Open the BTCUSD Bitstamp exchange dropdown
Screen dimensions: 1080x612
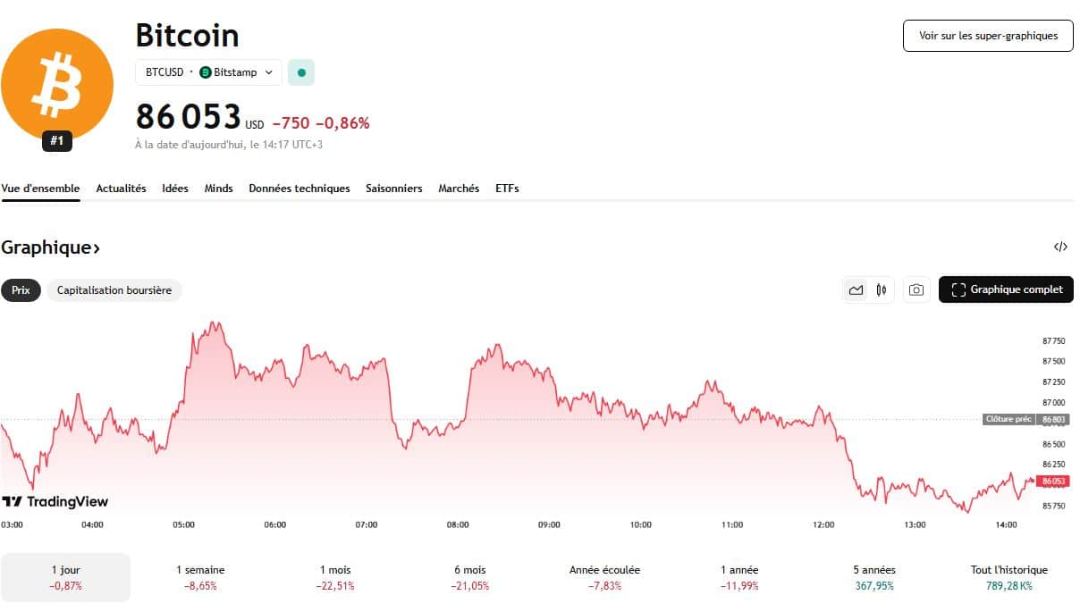[208, 72]
